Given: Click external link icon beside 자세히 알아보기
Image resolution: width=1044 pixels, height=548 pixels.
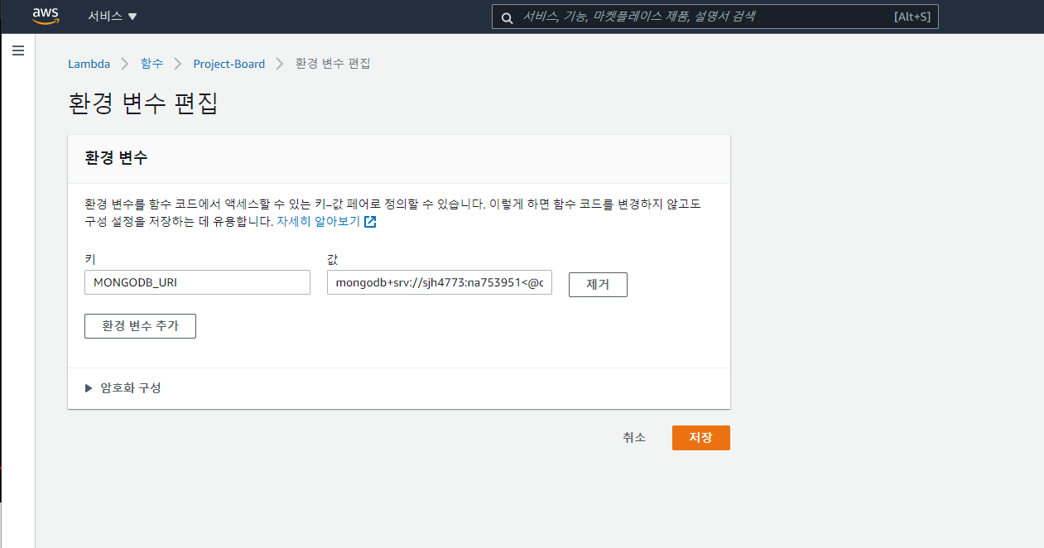Looking at the screenshot, I should [370, 222].
